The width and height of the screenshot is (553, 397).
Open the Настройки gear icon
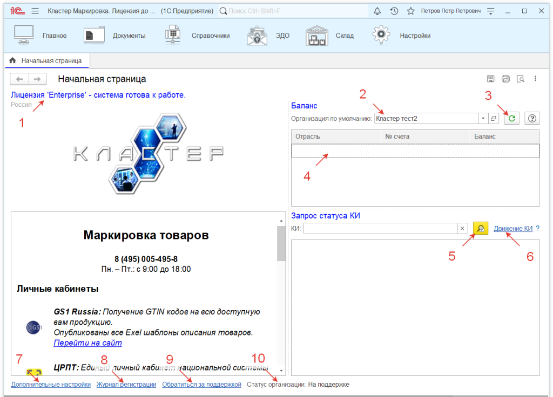[x=381, y=35]
